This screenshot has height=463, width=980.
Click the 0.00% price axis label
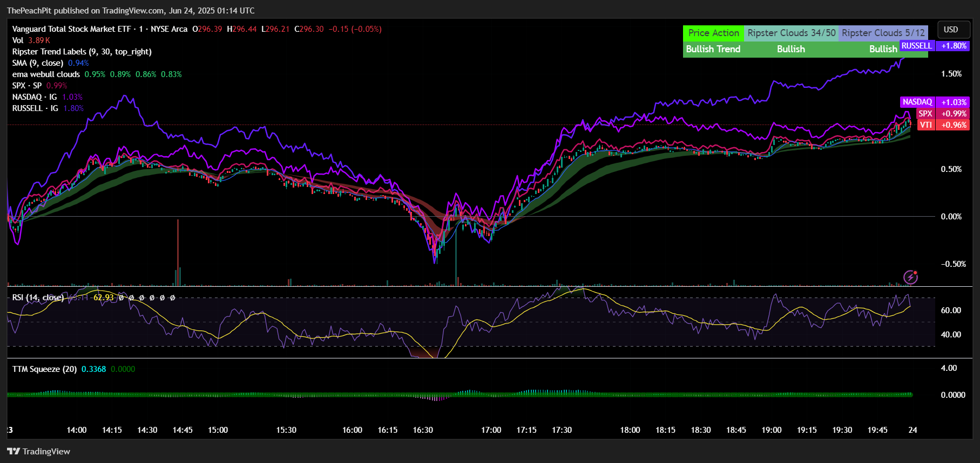pos(951,217)
